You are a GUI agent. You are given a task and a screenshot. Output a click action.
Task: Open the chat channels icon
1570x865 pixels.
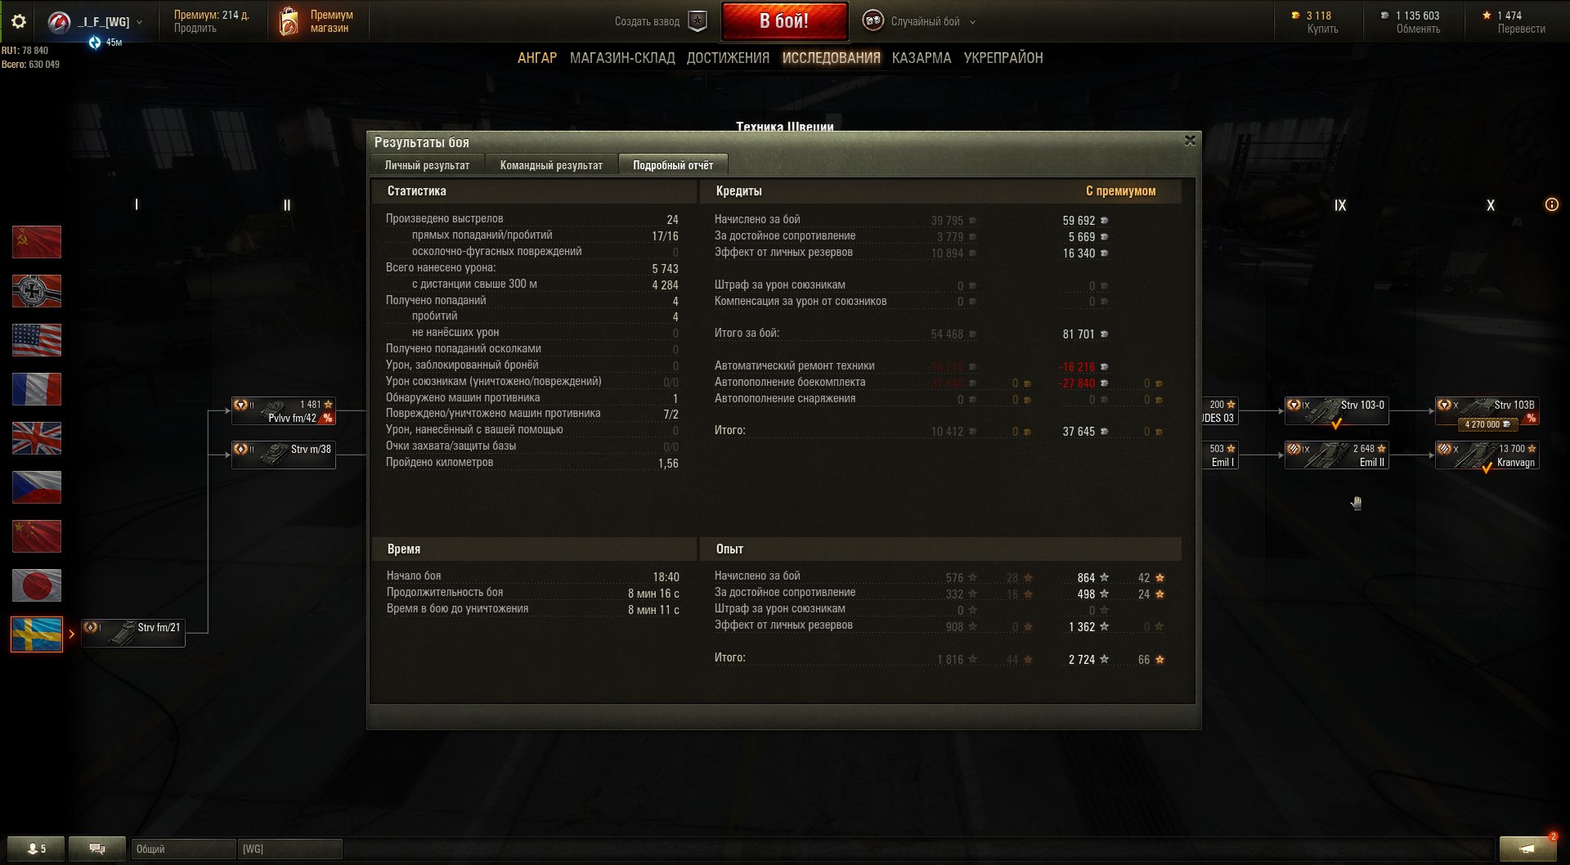[97, 849]
